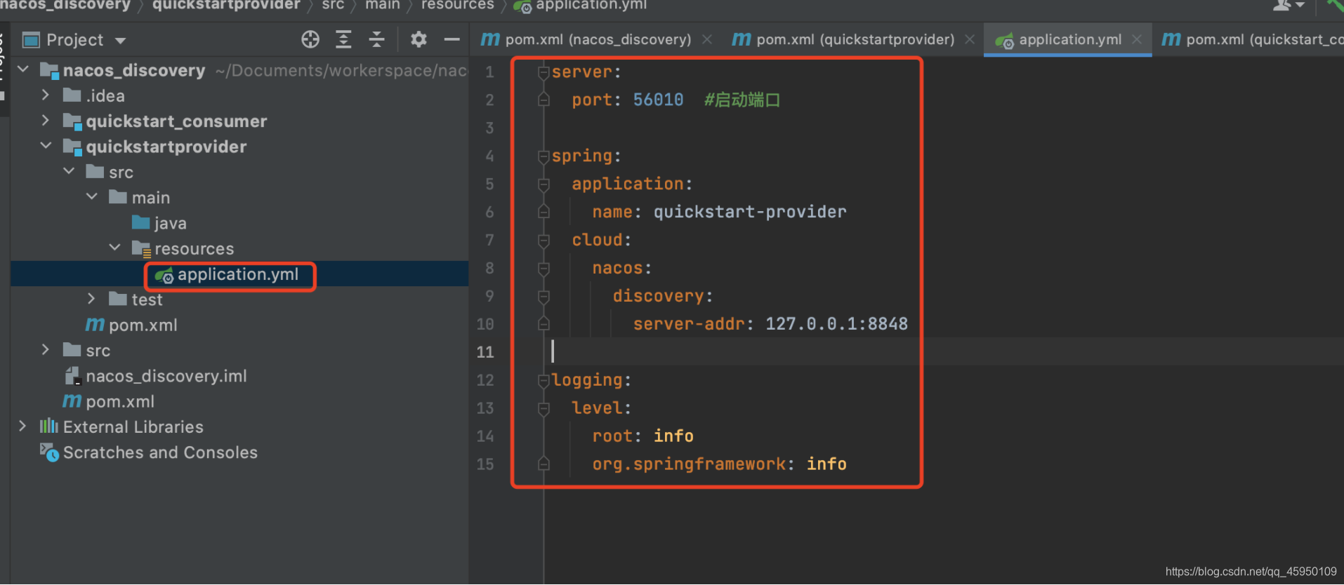Click the 127.0.0.1:8848 server address
Viewport: 1344px width, 585px height.
point(836,324)
